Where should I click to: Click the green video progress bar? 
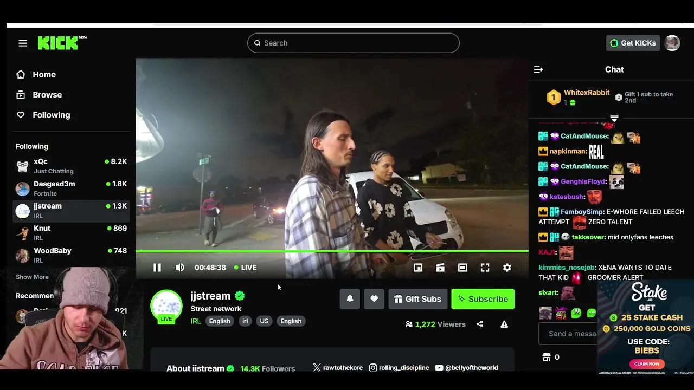coord(332,251)
